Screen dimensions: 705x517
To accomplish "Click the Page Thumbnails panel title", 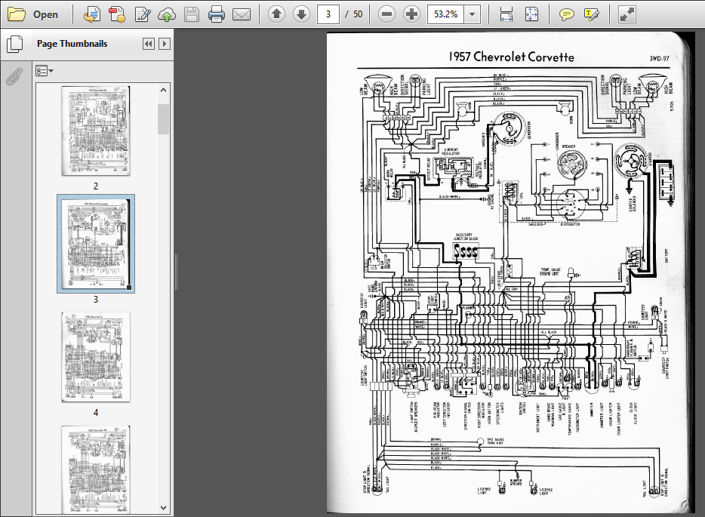I will pos(72,44).
